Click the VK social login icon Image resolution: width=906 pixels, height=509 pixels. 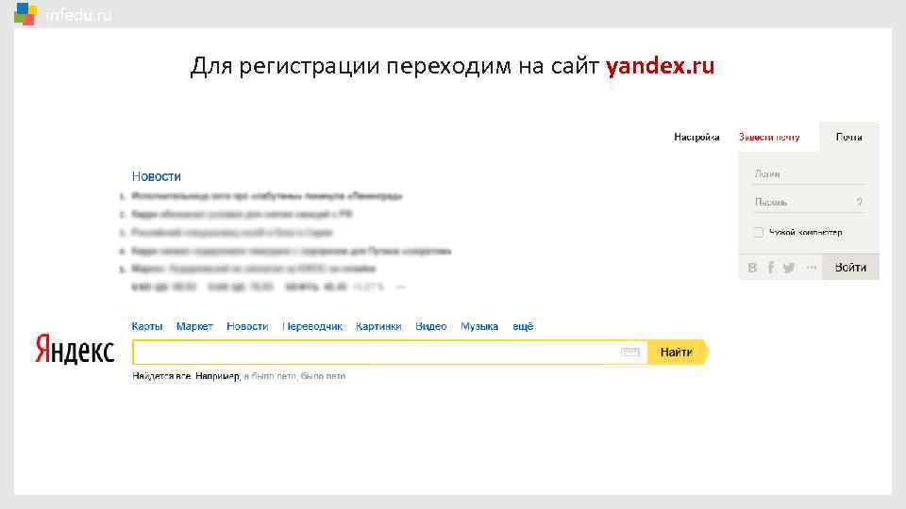pos(752,268)
